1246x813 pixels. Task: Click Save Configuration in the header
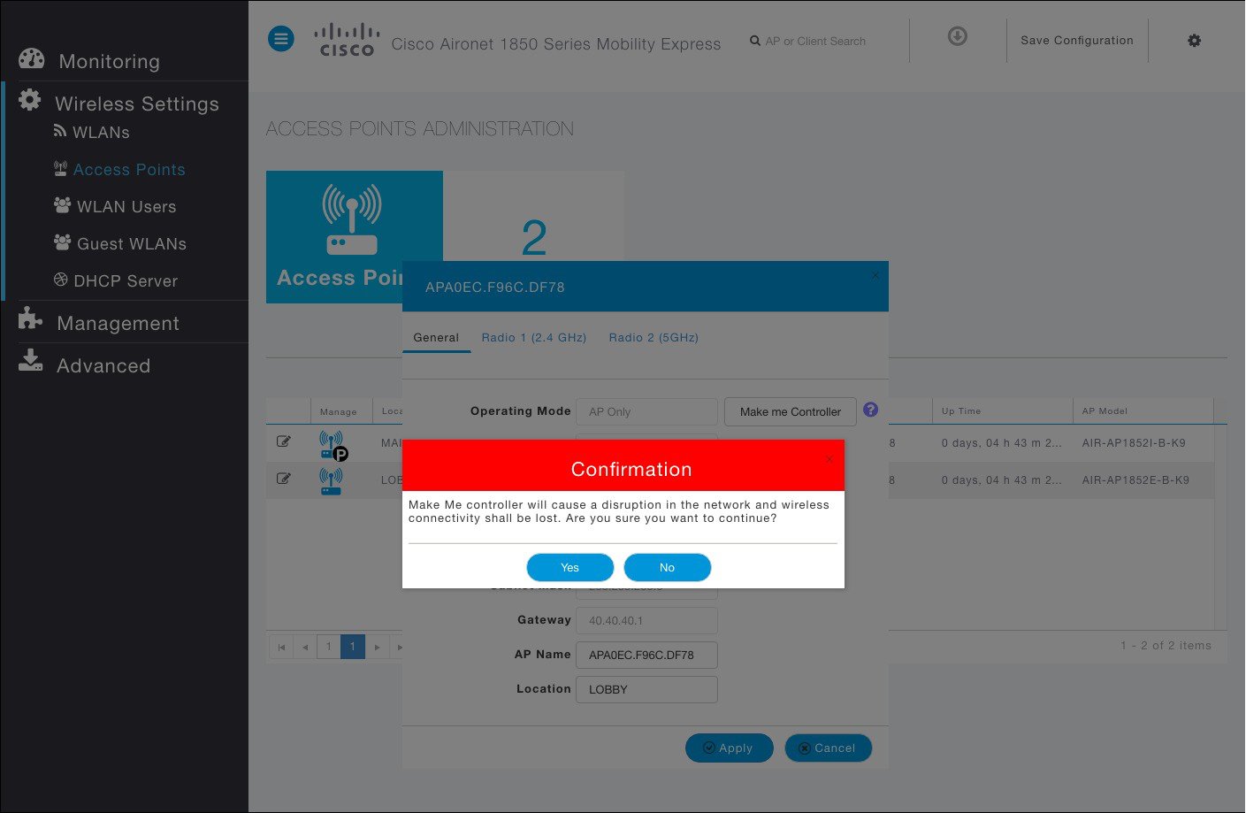[1077, 41]
